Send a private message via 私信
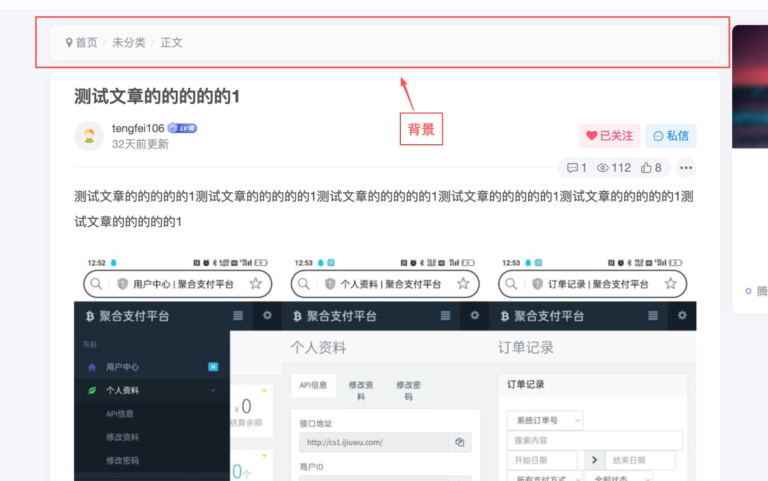Image resolution: width=768 pixels, height=481 pixels. coord(670,136)
